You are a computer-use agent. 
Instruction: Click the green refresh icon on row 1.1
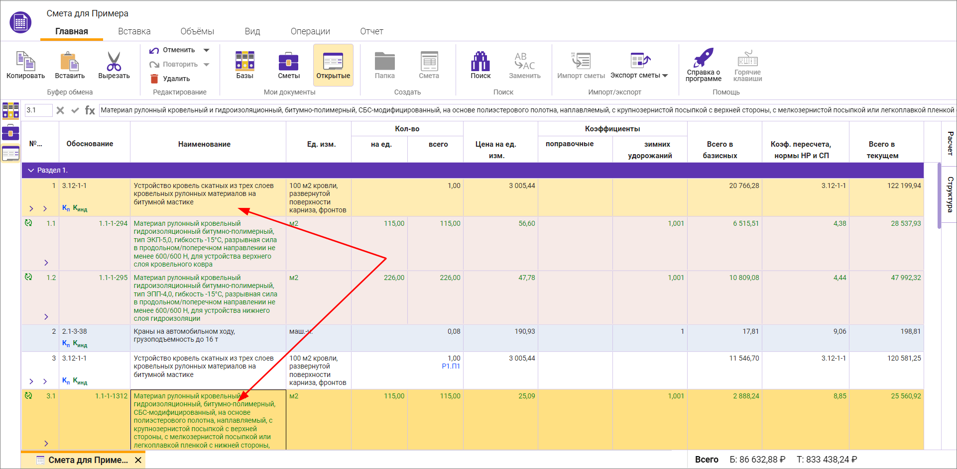(x=28, y=223)
